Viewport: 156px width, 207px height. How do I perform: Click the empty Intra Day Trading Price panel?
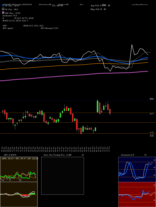pyautogui.click(x=62, y=176)
